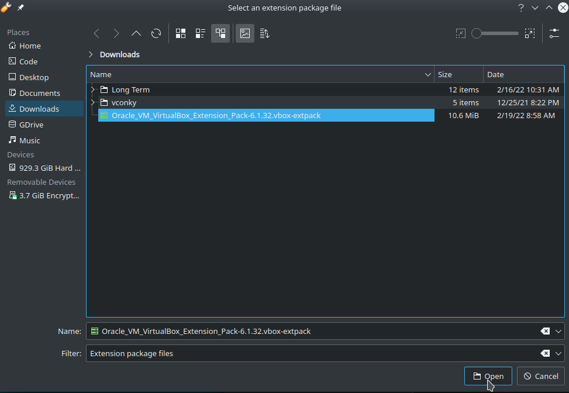Sort by the Name column
The height and width of the screenshot is (393, 569).
point(260,74)
